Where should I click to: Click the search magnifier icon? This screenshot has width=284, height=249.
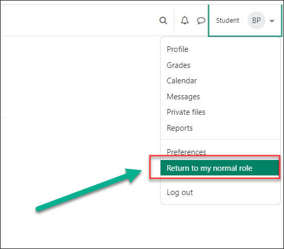(163, 21)
